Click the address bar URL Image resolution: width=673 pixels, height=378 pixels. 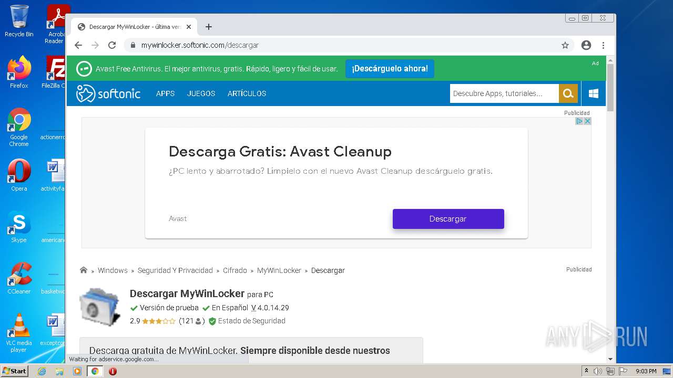[200, 45]
